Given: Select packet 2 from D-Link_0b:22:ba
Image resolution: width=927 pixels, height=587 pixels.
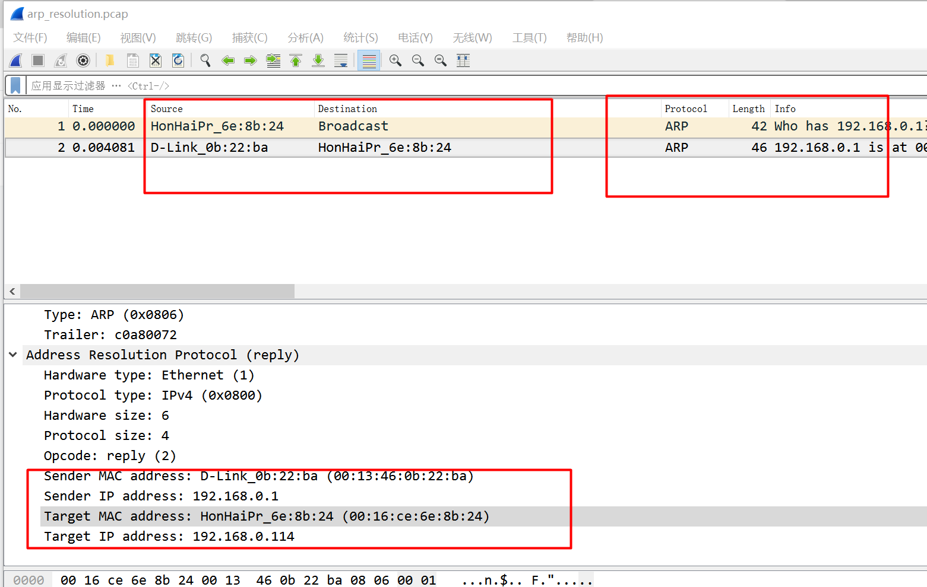Looking at the screenshot, I should [x=466, y=148].
